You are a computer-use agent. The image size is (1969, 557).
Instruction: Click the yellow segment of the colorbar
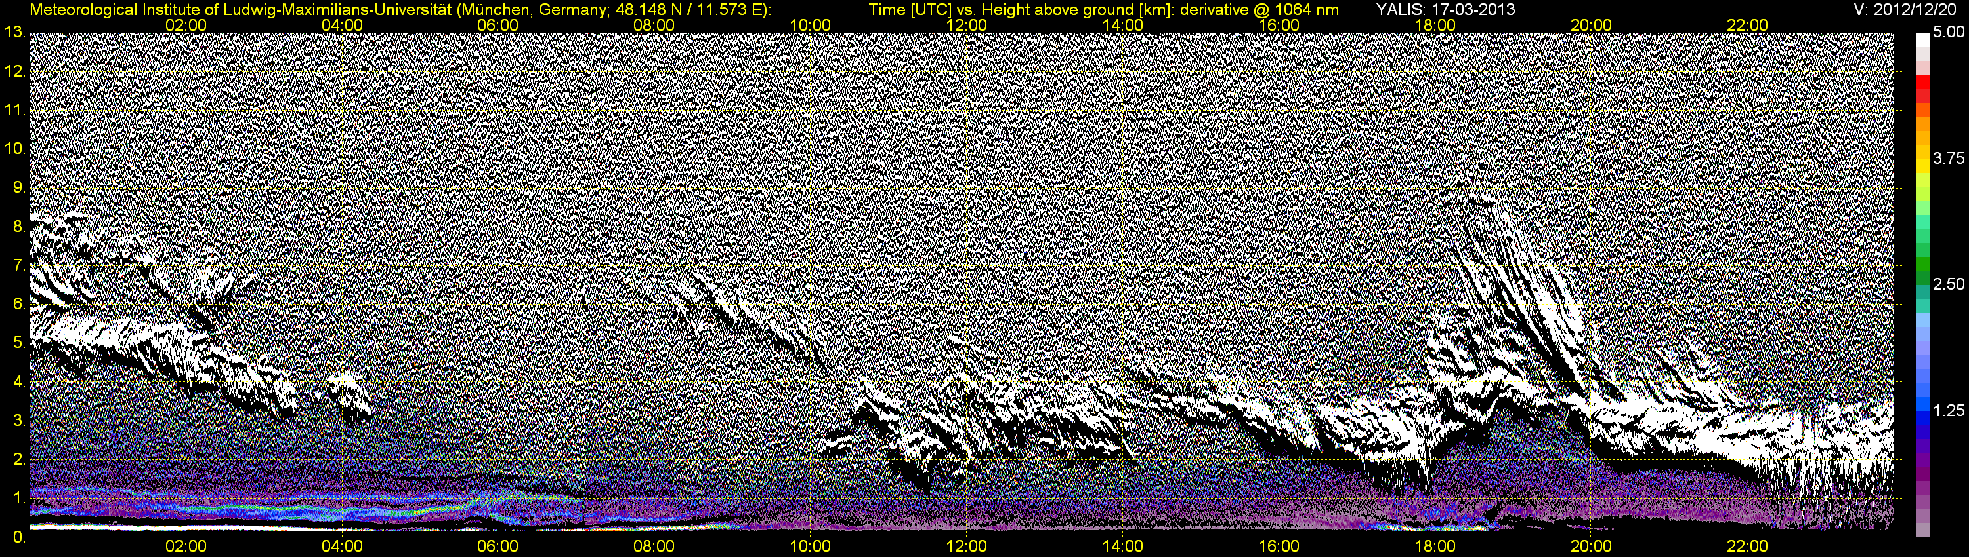pyautogui.click(x=1923, y=168)
